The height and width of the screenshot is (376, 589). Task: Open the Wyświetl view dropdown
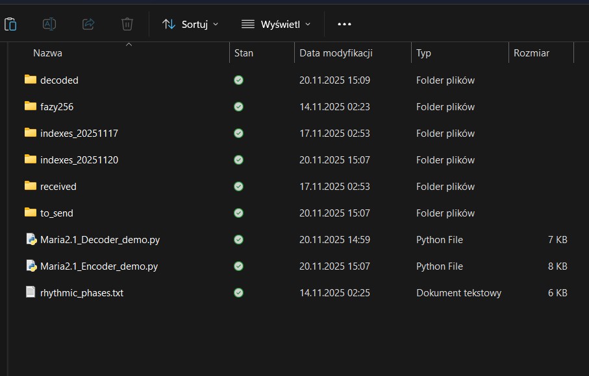[276, 24]
